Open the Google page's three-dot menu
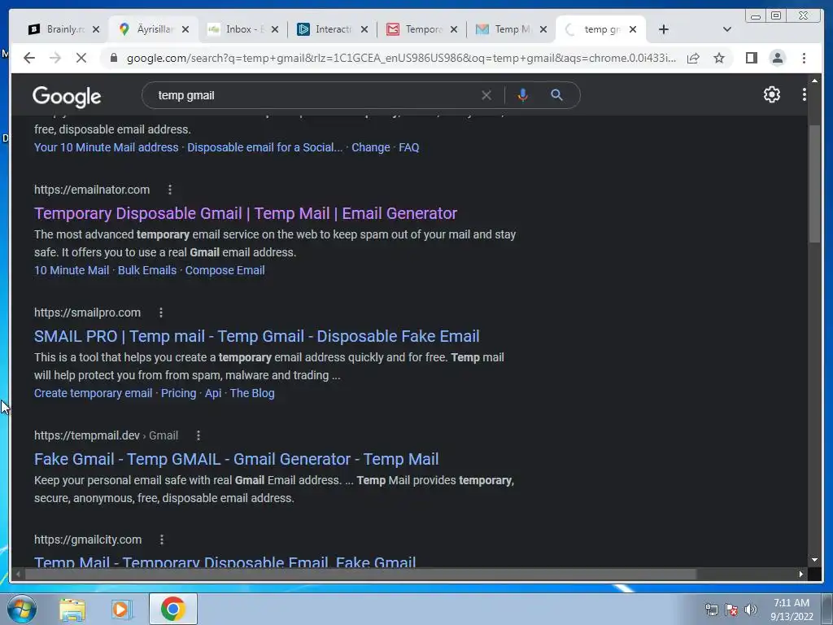Image resolution: width=833 pixels, height=625 pixels. tap(805, 94)
